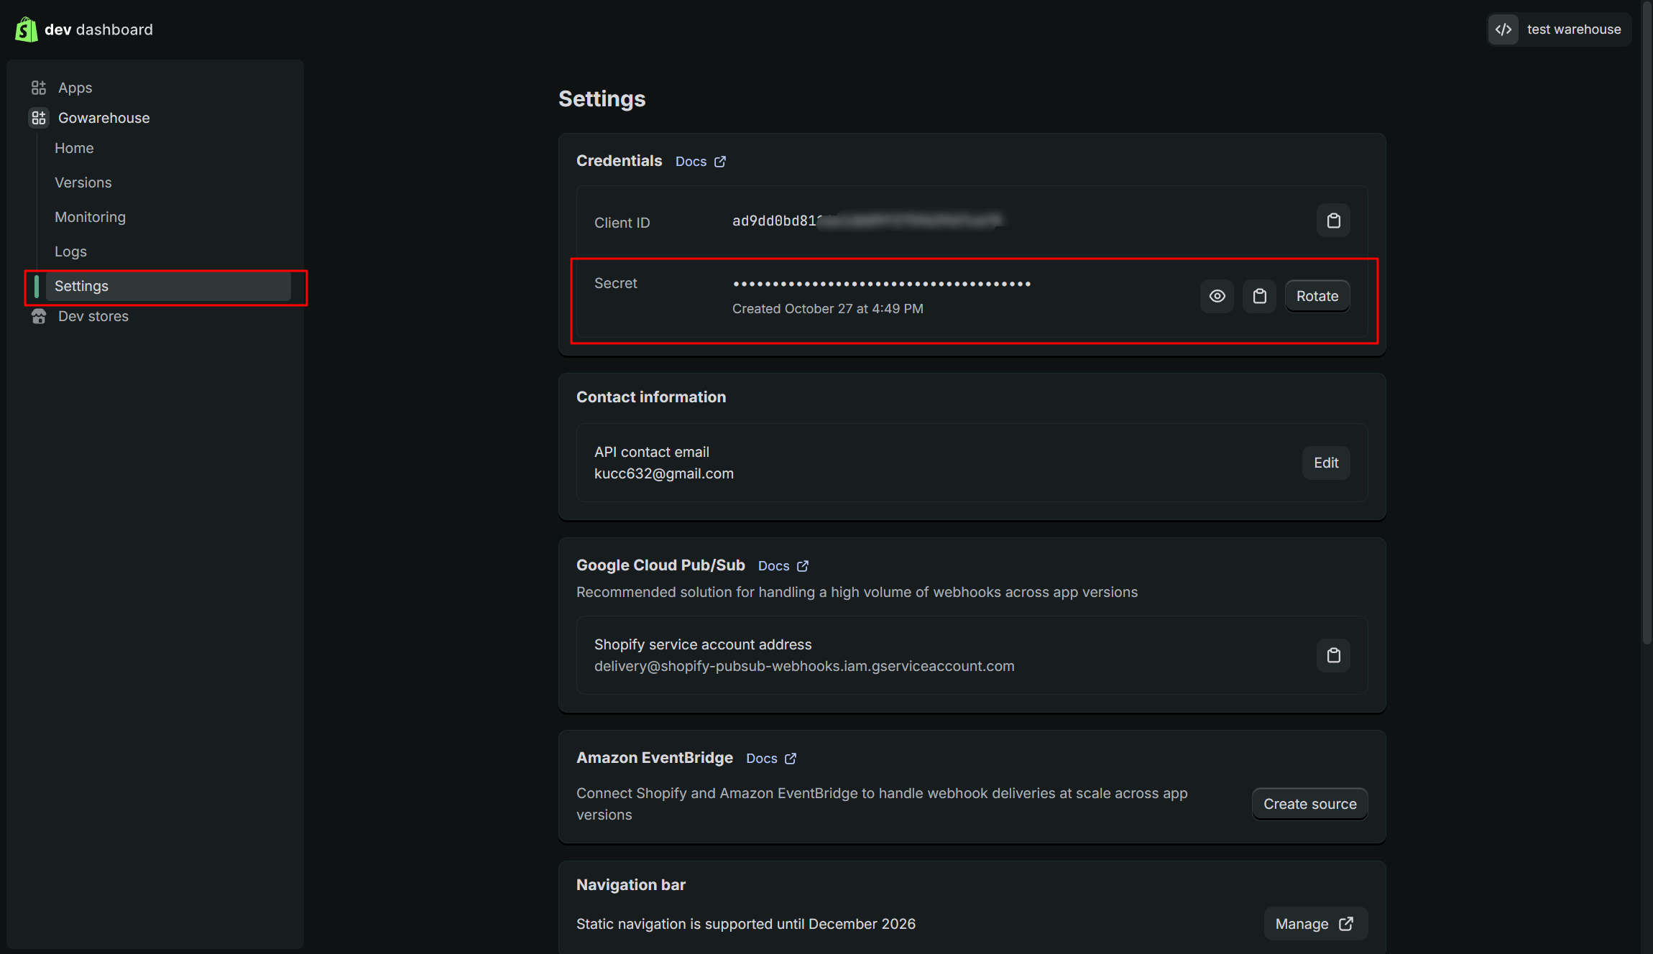Image resolution: width=1653 pixels, height=954 pixels.
Task: Go to Versions in the sidebar
Action: 83,182
